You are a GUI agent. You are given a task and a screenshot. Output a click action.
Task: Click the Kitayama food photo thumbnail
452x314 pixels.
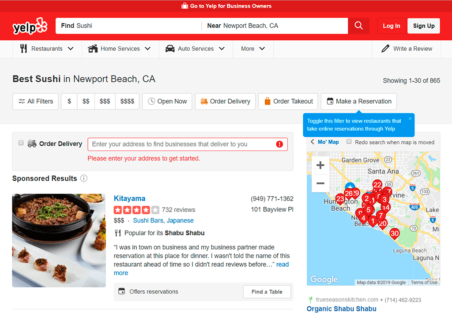point(59,240)
